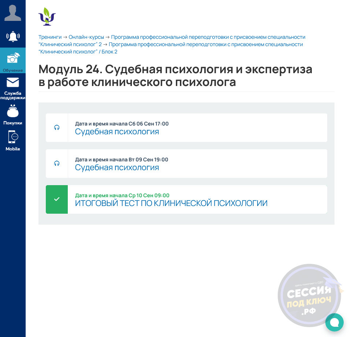Image resolution: width=351 pixels, height=337 pixels.
Task: Click the site logo at top
Action: tap(47, 16)
